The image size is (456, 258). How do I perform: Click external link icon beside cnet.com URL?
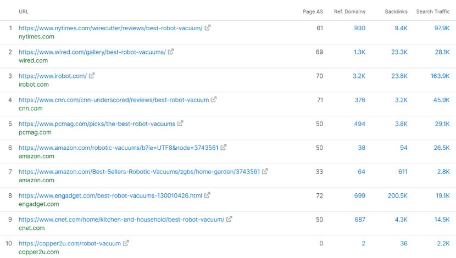(x=230, y=220)
